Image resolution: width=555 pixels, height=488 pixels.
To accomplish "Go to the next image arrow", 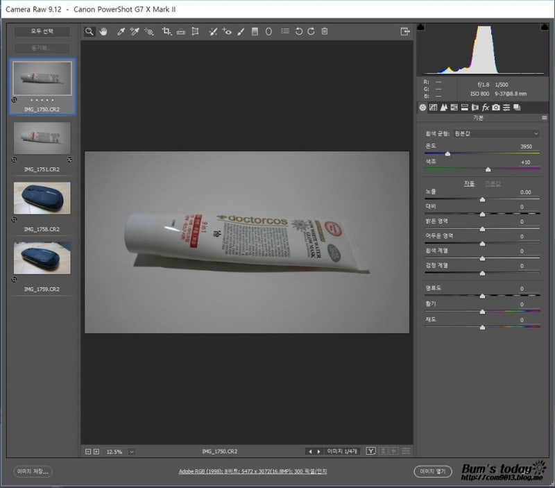I will click(x=318, y=451).
